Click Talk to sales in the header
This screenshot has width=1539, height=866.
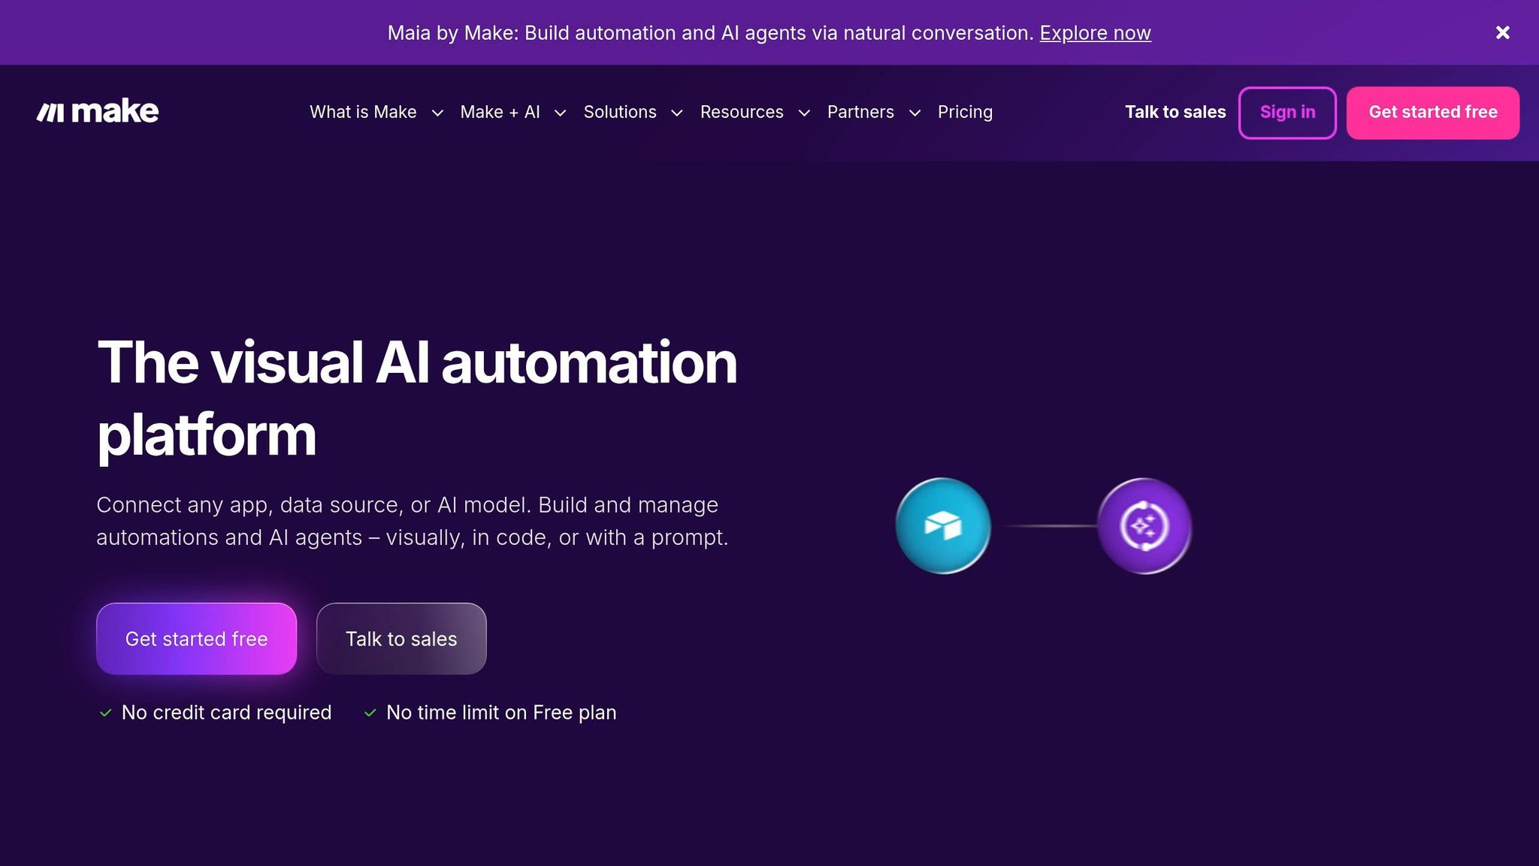coord(1175,112)
